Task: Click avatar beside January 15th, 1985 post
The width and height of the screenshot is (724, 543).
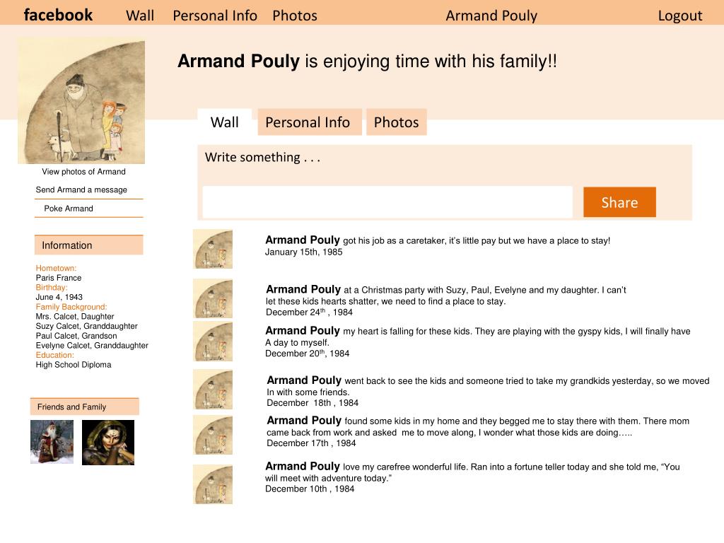Action: pos(213,249)
